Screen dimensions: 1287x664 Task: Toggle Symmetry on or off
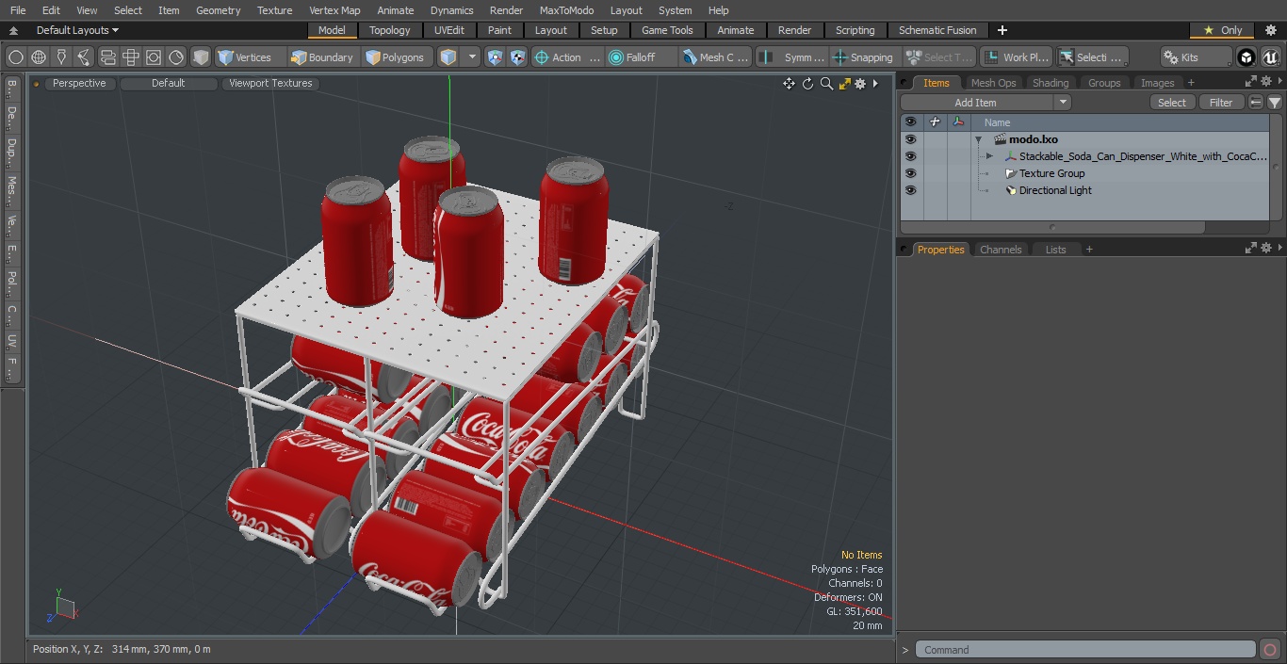click(x=793, y=57)
